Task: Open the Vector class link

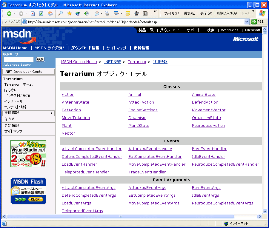Action: click(x=68, y=133)
